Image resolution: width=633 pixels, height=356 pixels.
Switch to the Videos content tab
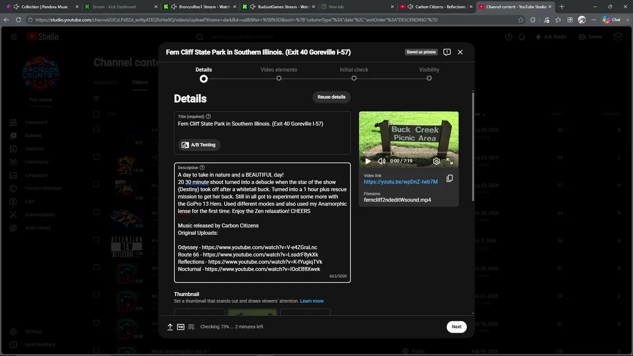click(140, 82)
